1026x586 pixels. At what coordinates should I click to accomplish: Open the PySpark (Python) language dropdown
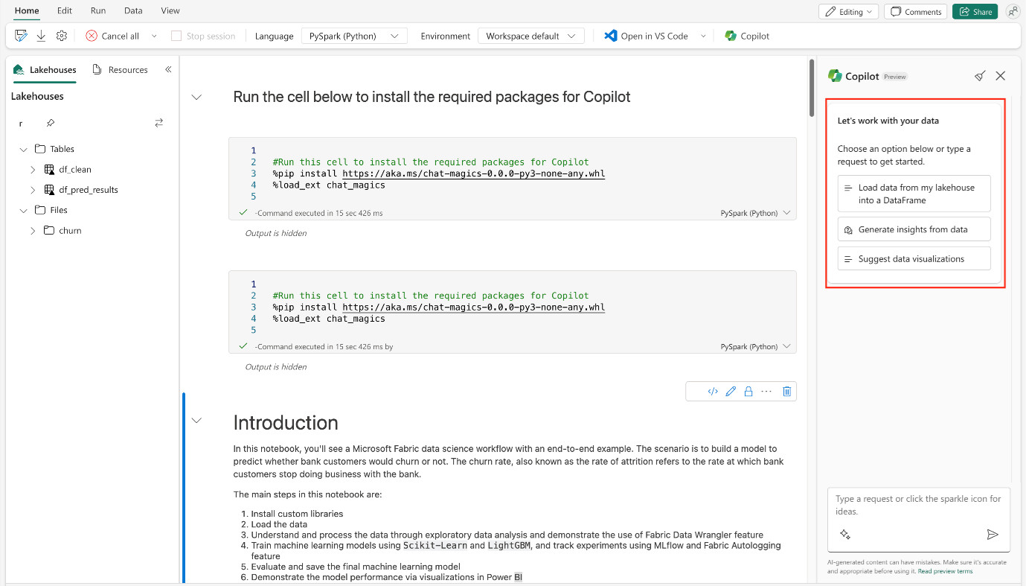tap(354, 36)
